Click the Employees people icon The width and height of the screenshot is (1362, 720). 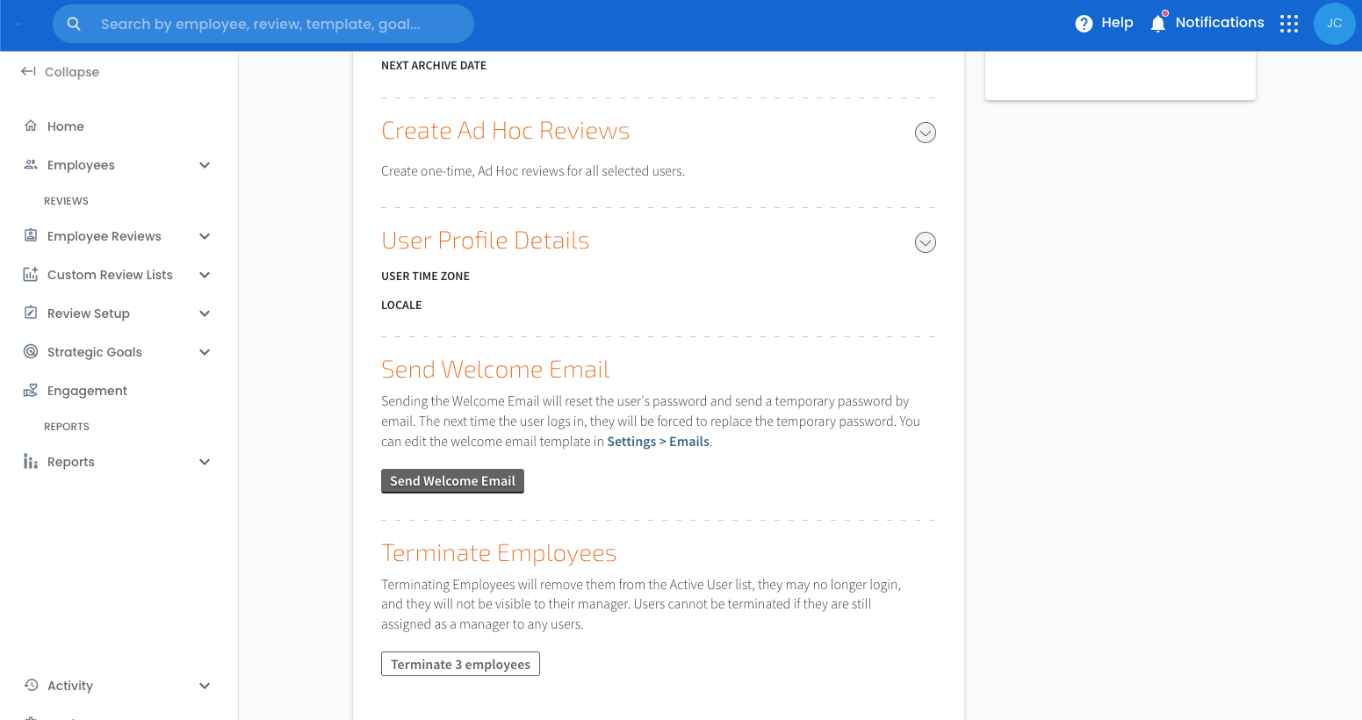[31, 164]
